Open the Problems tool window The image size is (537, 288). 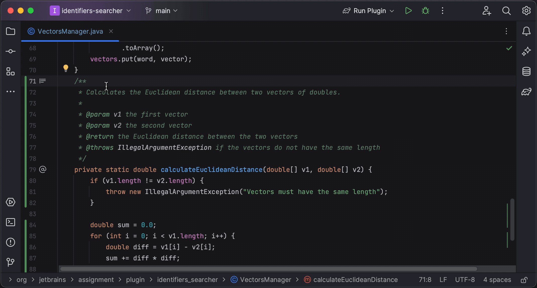click(x=11, y=242)
